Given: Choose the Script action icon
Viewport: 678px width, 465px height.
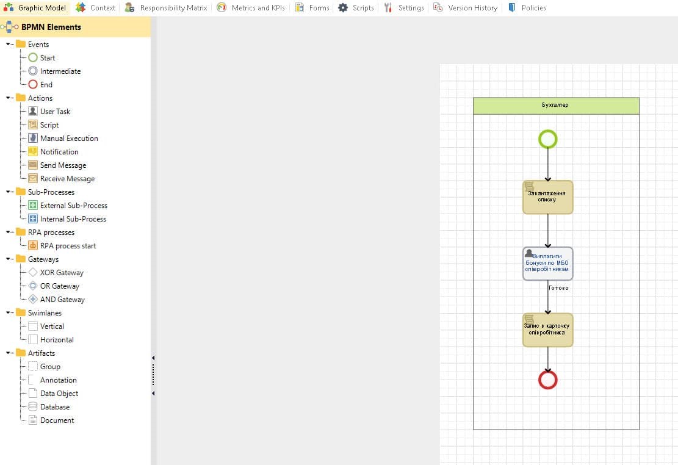Looking at the screenshot, I should pos(33,125).
